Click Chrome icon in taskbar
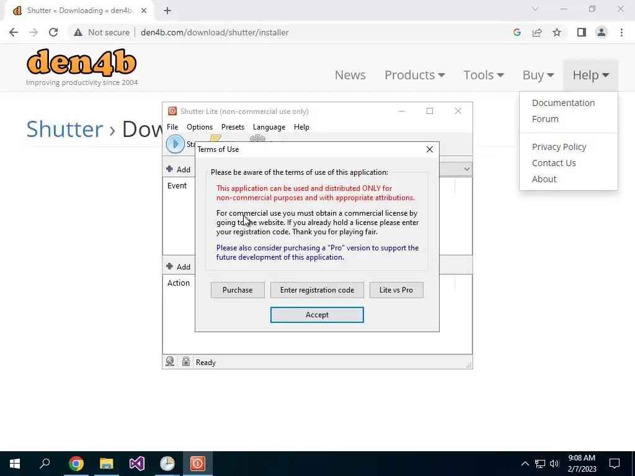 [76, 464]
